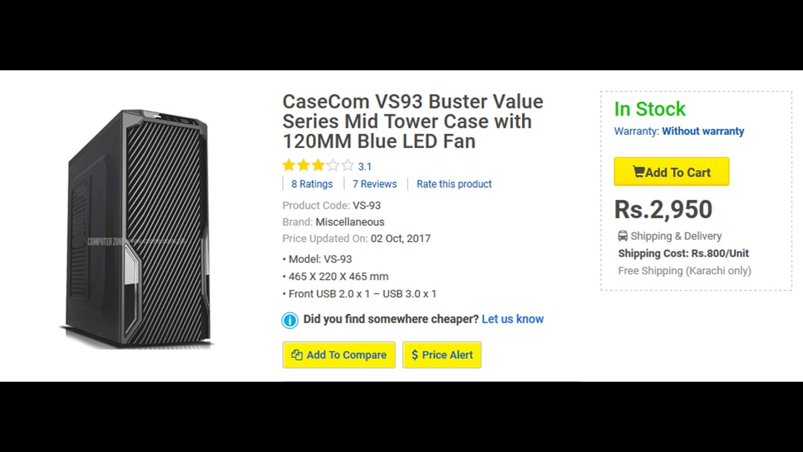The width and height of the screenshot is (803, 452).
Task: Click Rate this product link
Action: pos(454,184)
